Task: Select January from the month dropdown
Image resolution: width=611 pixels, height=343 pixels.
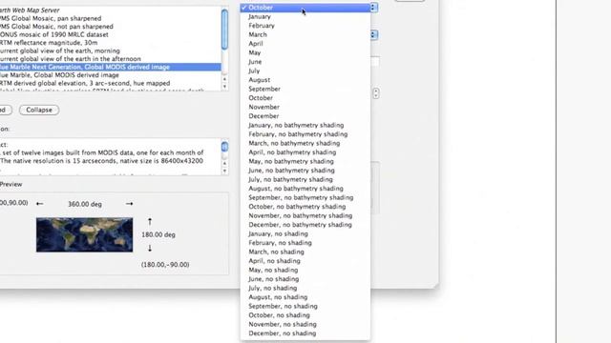Action: pos(305,16)
